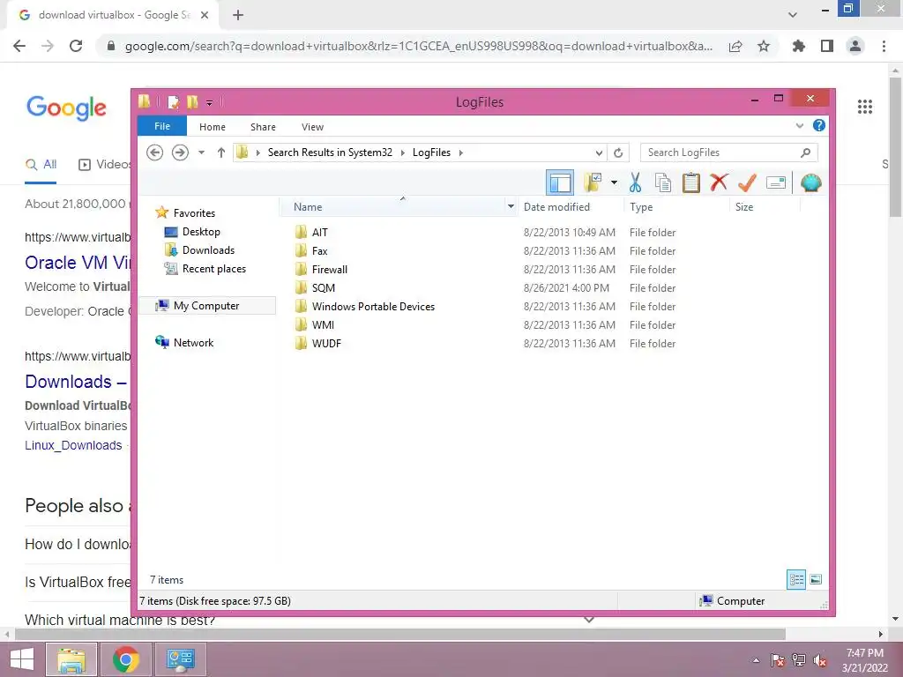Click the Customize Quick Access Toolbar dropdown
903x677 pixels.
point(209,103)
